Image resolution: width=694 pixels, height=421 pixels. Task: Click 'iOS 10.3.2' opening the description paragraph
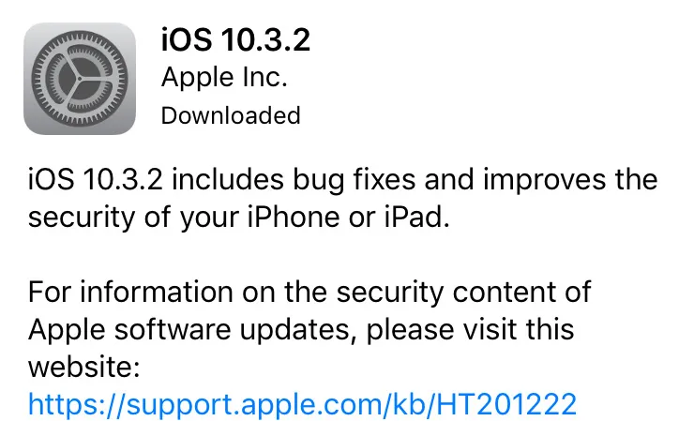tap(96, 180)
